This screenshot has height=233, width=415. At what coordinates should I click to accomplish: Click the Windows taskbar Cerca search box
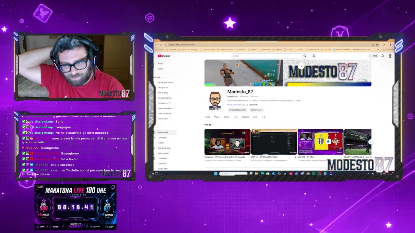(233, 174)
